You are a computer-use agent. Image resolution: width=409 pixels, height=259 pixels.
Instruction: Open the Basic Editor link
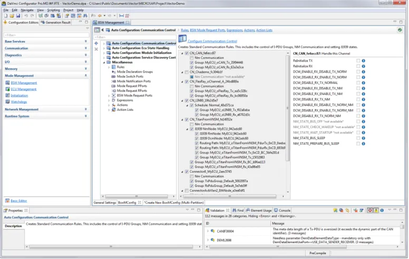[19, 201]
